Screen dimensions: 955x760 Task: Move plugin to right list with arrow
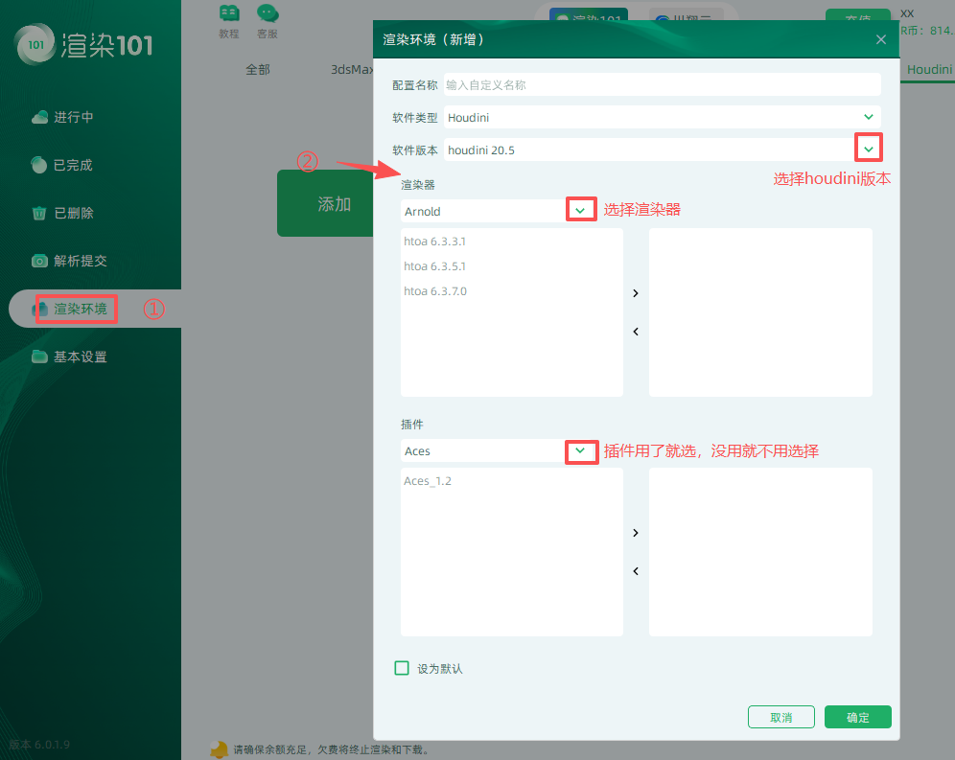coord(636,533)
